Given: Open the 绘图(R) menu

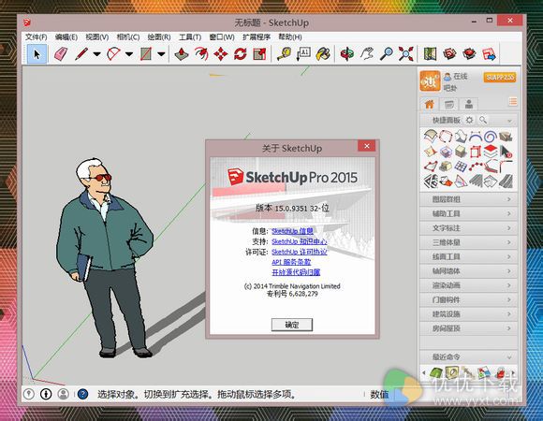Looking at the screenshot, I should click(159, 37).
